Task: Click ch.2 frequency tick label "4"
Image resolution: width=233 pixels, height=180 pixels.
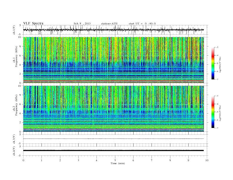Action: pyautogui.click(x=20, y=114)
